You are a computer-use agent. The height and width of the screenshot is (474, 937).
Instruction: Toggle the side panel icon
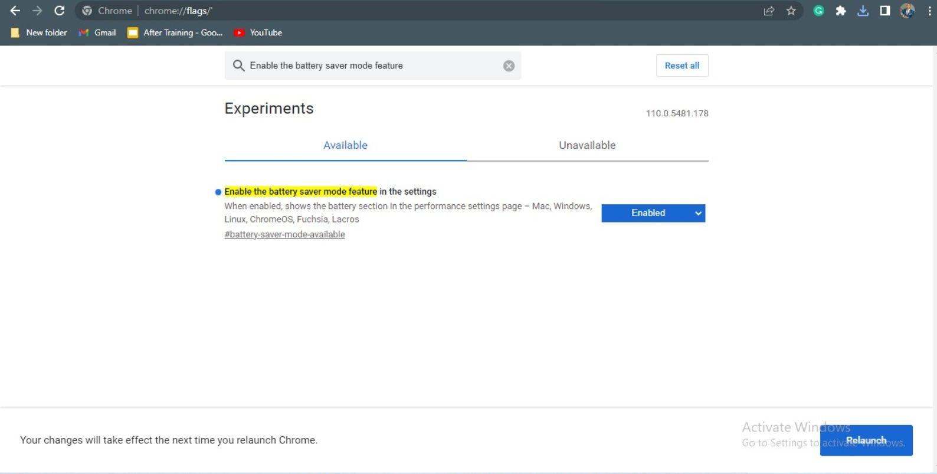coord(884,11)
